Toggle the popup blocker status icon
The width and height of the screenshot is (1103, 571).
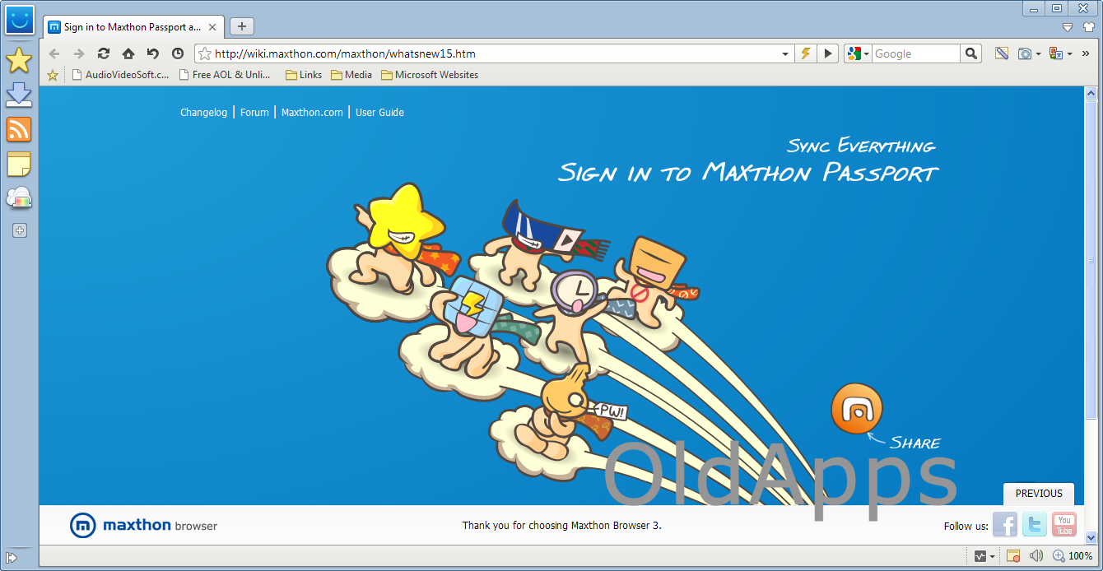[1013, 556]
